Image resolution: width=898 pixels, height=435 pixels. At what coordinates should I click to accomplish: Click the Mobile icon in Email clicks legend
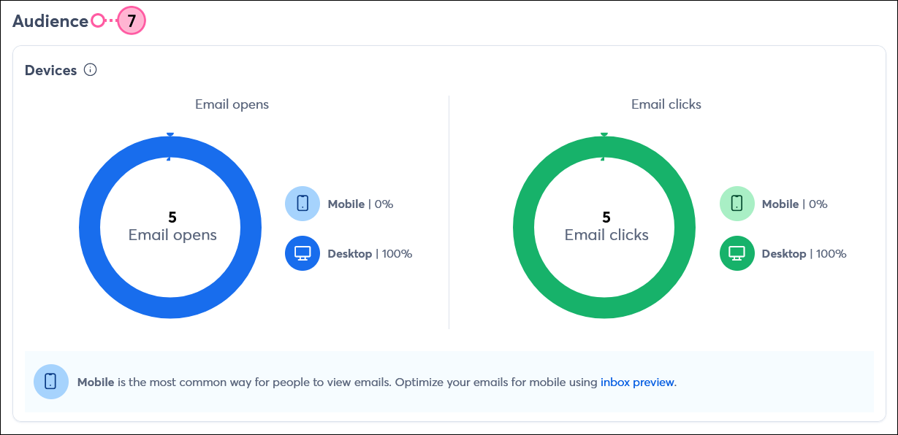click(737, 204)
